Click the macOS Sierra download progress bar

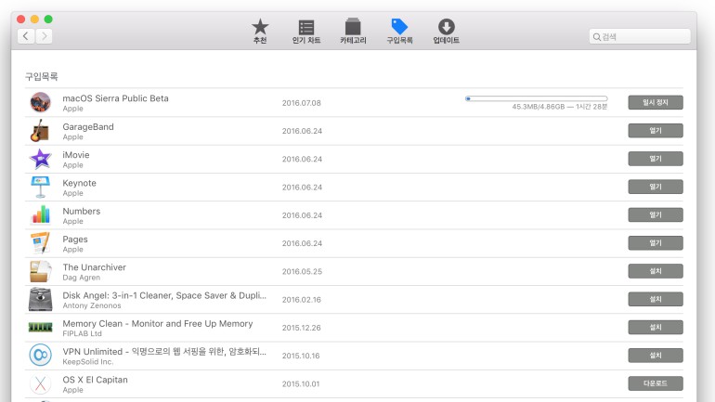click(x=536, y=97)
